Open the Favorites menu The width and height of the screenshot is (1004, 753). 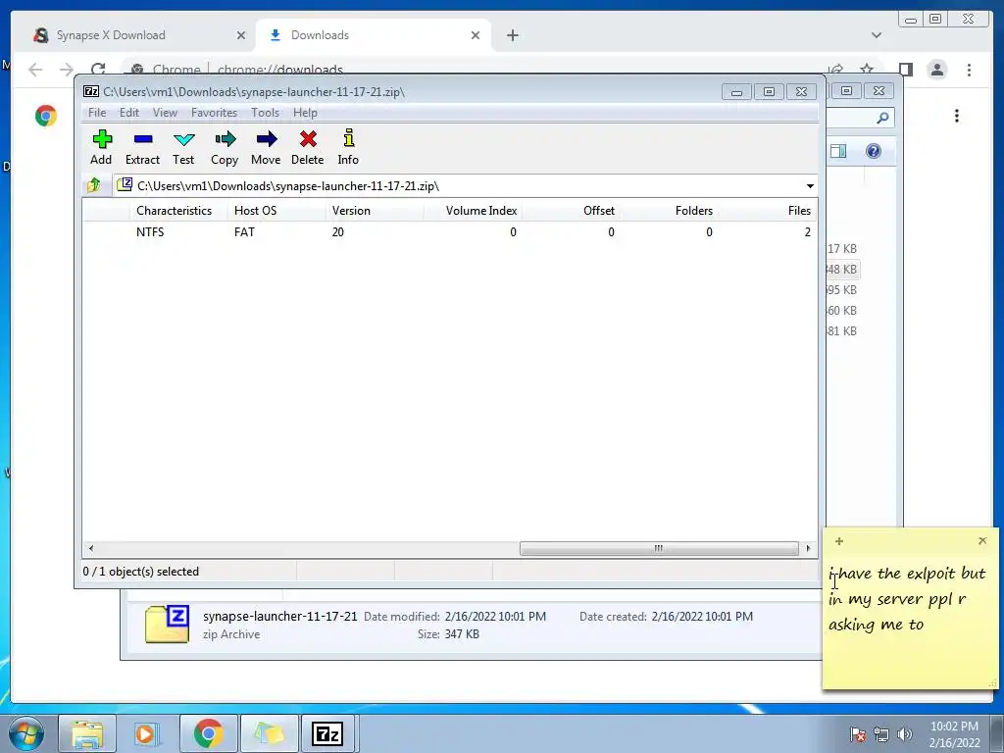(214, 113)
